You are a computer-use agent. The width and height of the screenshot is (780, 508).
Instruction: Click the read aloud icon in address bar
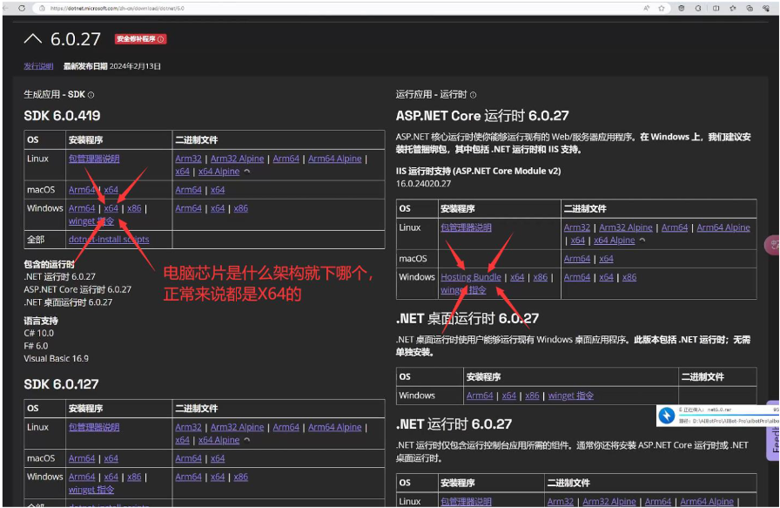pos(647,7)
